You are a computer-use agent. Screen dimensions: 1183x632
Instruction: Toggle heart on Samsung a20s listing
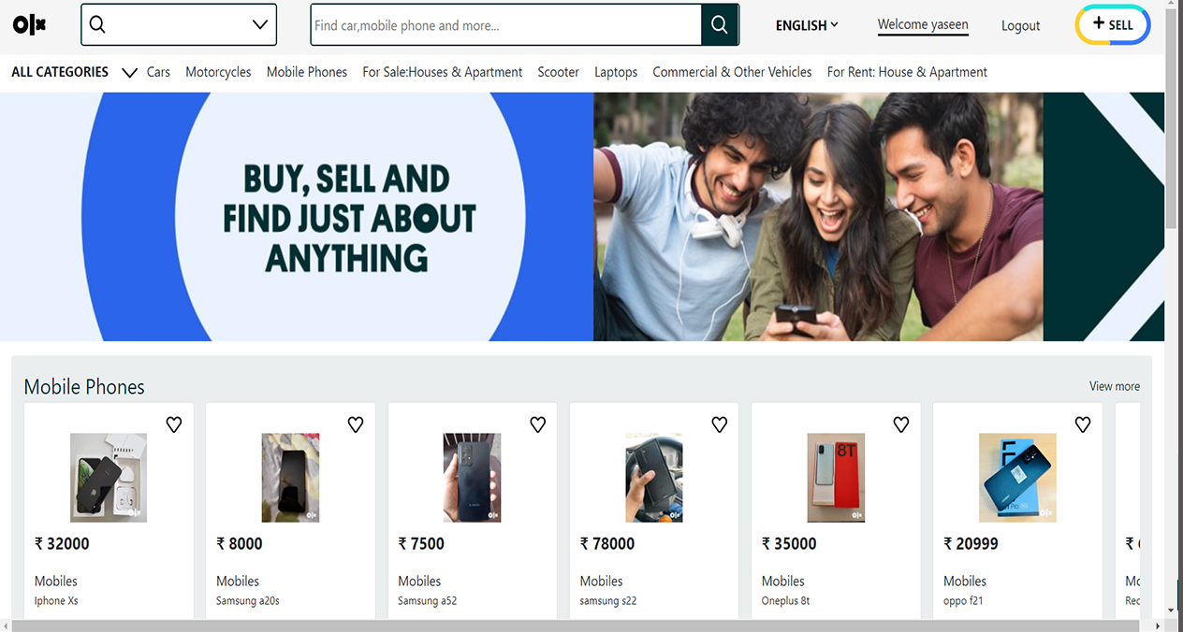pos(356,424)
